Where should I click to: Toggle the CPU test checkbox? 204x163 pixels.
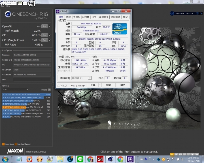(x=50, y=35)
